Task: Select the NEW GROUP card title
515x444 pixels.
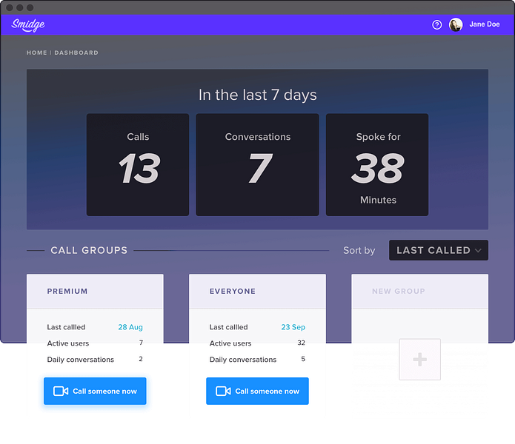Action: click(399, 292)
